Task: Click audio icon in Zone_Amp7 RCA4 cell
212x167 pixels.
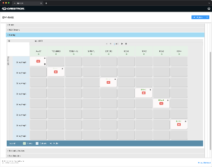Action: point(179,124)
